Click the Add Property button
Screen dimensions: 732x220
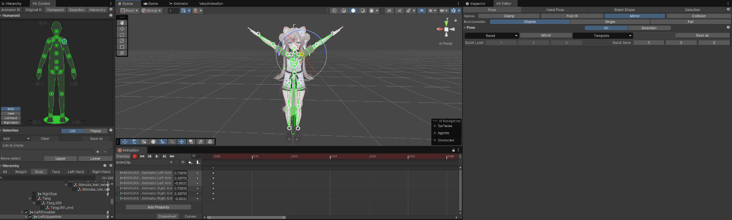[x=158, y=207]
